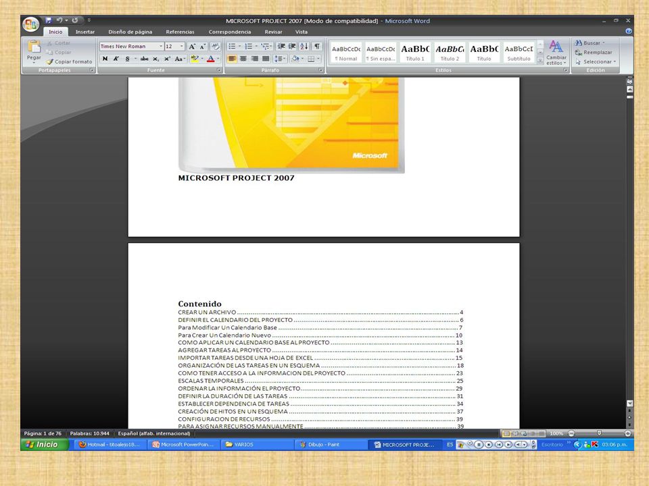649x486 pixels.
Task: Open Fuente dialog launcher
Action: (219, 70)
